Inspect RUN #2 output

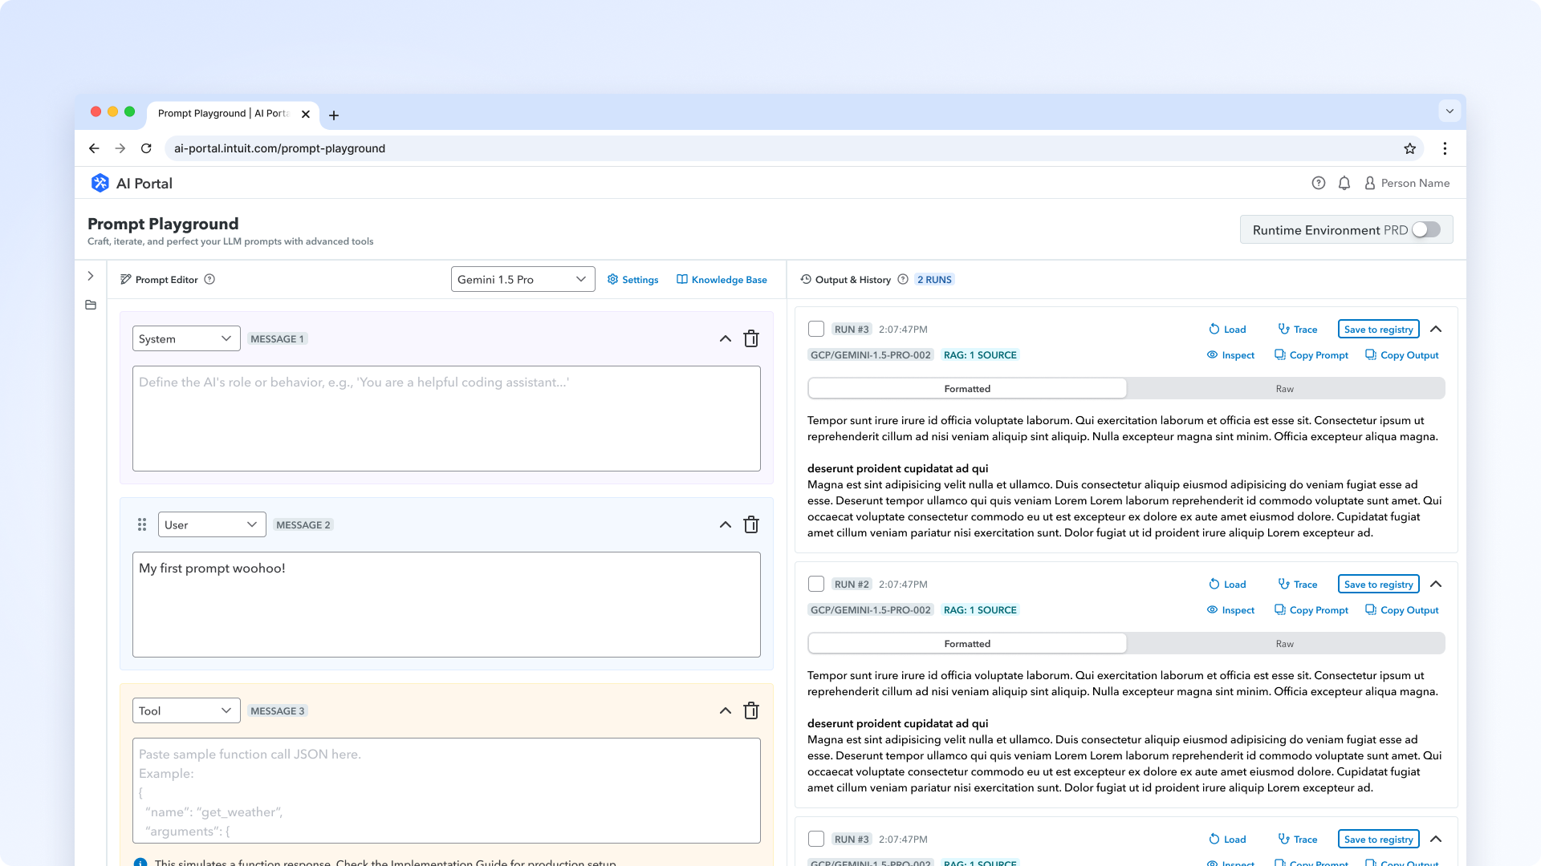(1230, 610)
